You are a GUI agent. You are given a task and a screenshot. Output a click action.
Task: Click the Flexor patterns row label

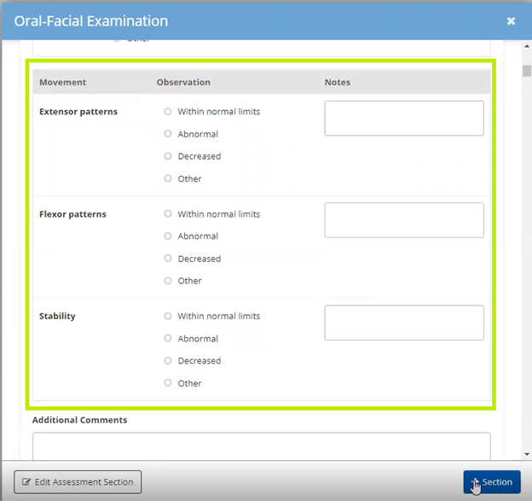coord(72,214)
